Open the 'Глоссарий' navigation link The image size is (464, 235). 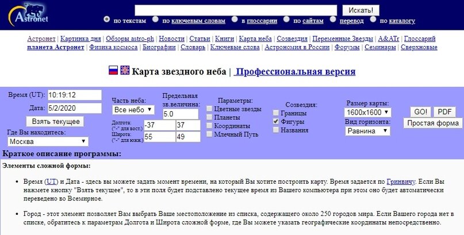tap(420, 39)
